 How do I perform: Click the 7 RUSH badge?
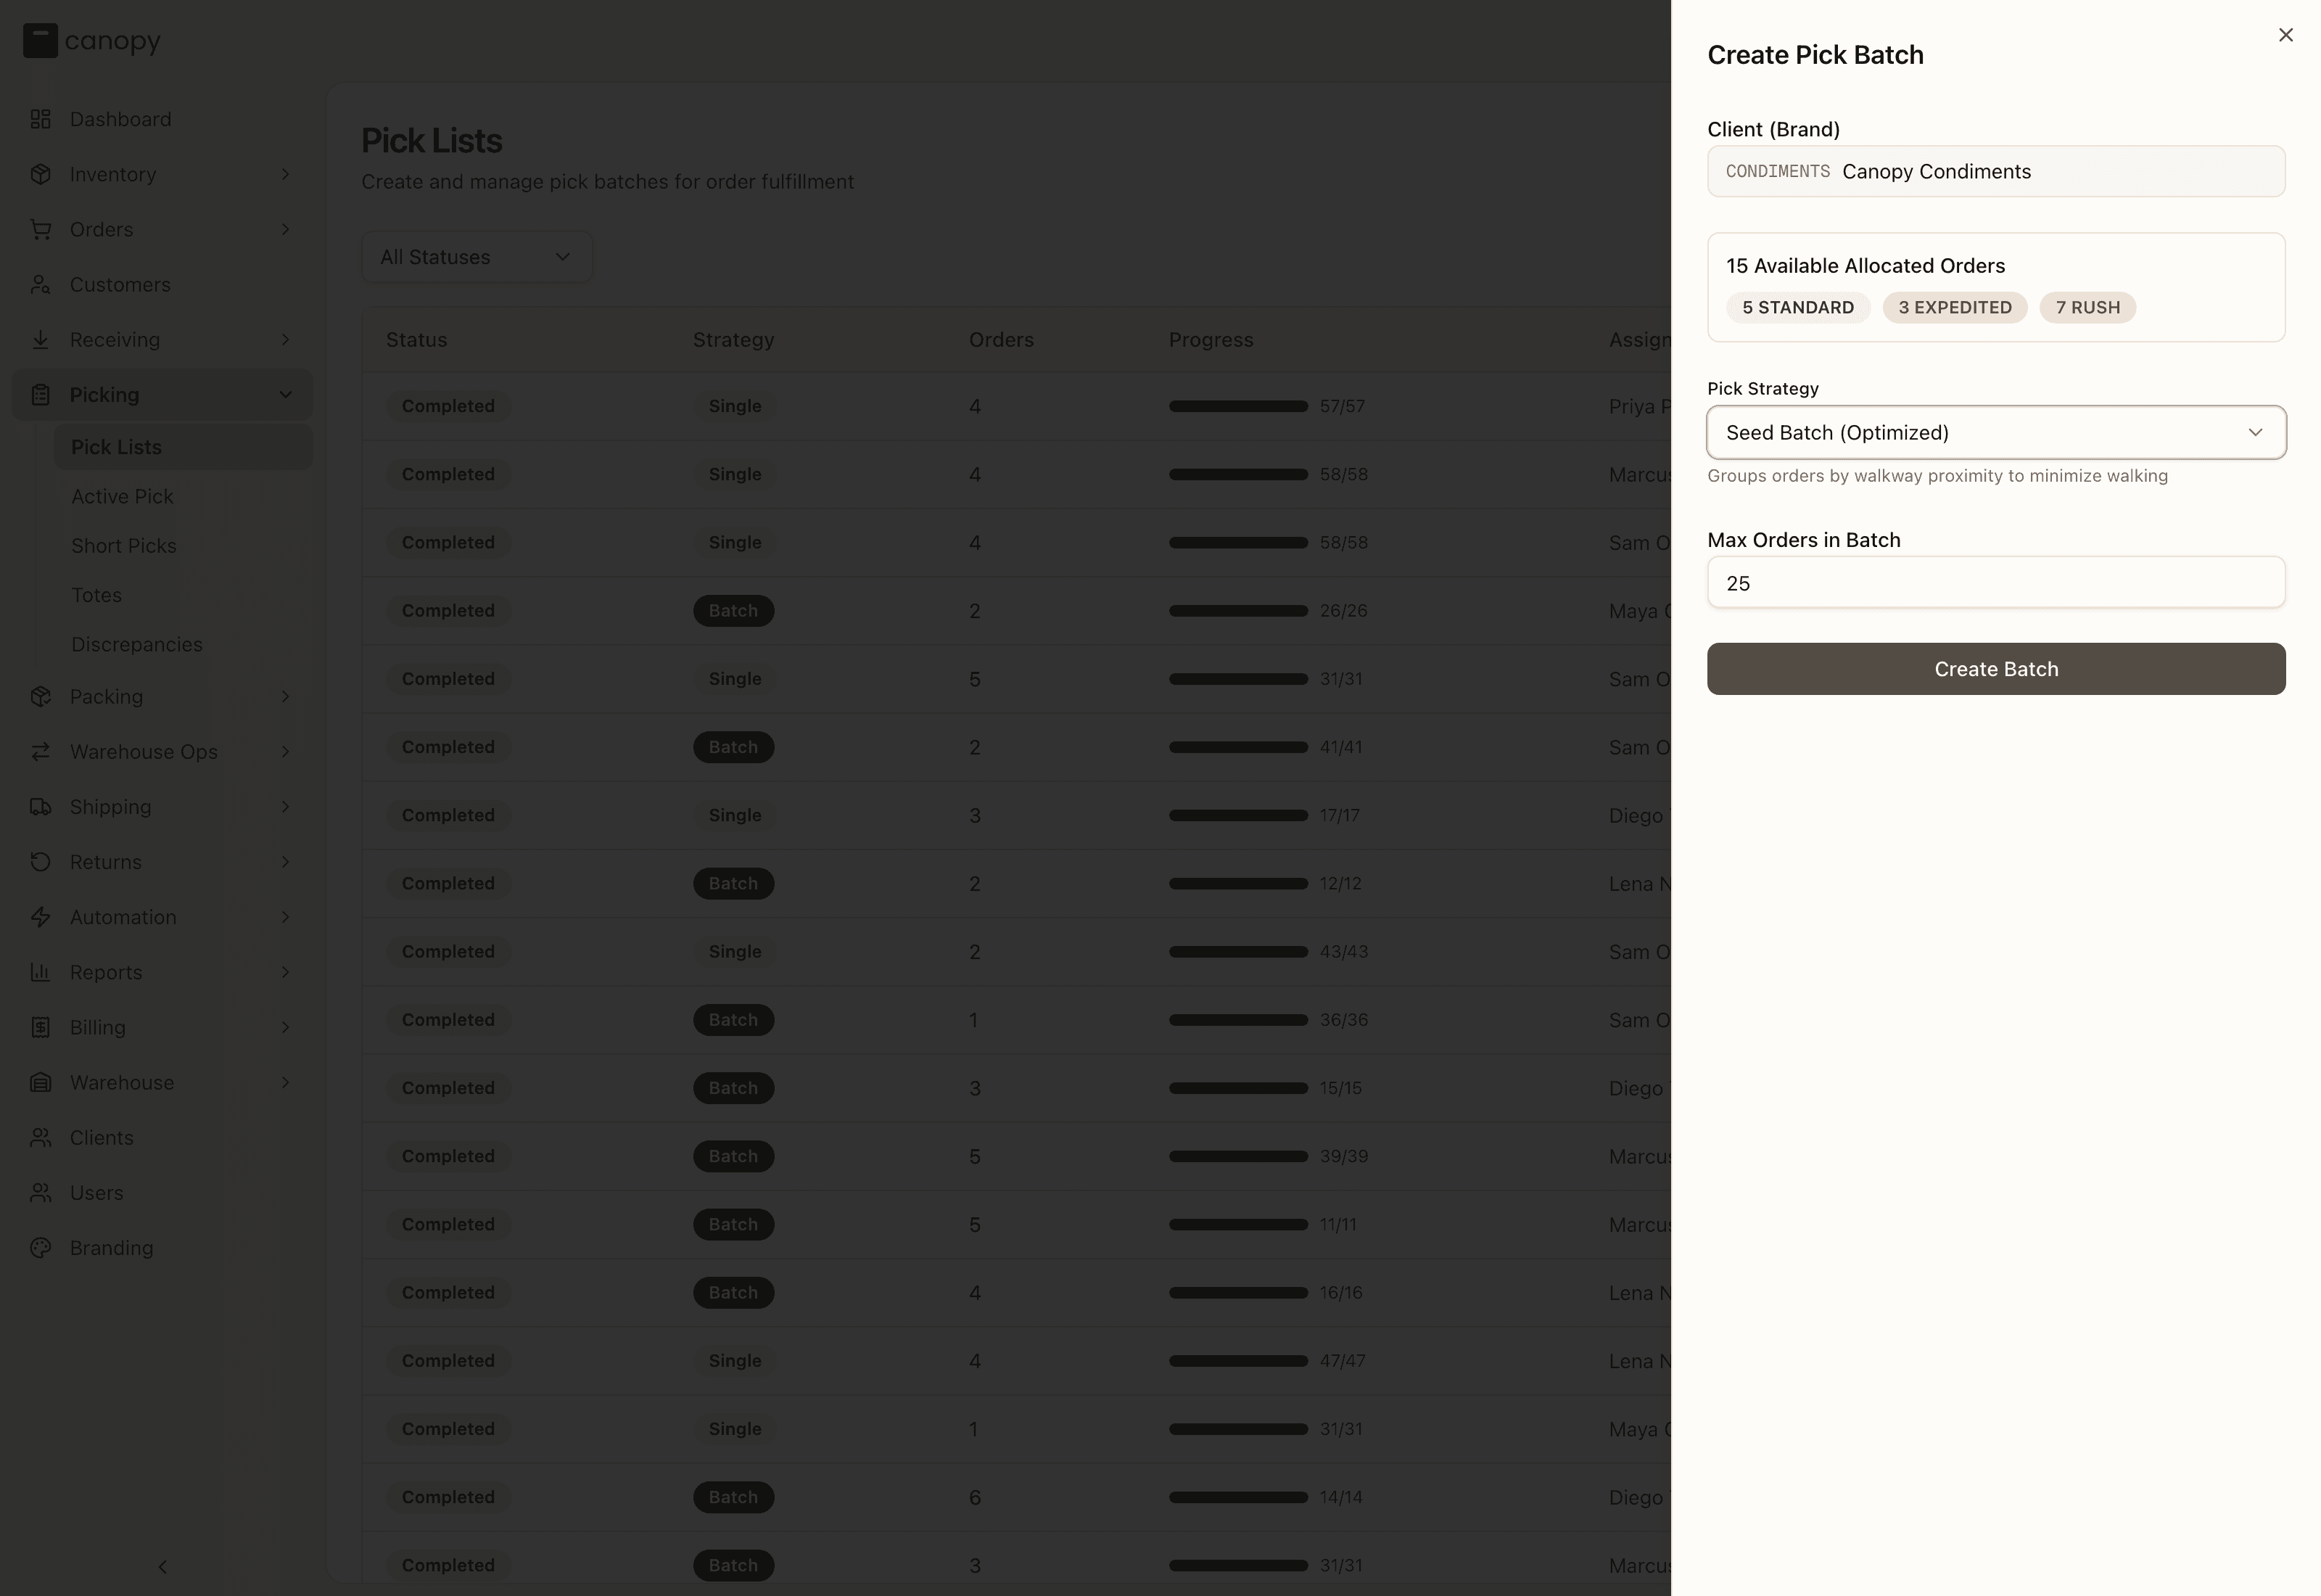click(2087, 308)
